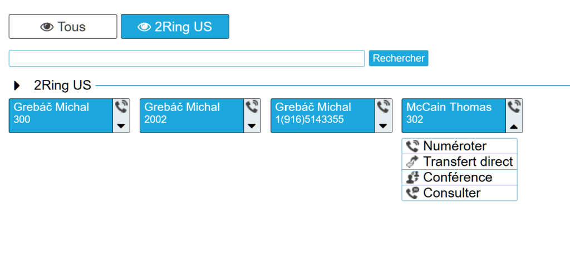Click phone icon on McCain Thomas card
Viewport: 570px width, 253px height.
tap(514, 106)
